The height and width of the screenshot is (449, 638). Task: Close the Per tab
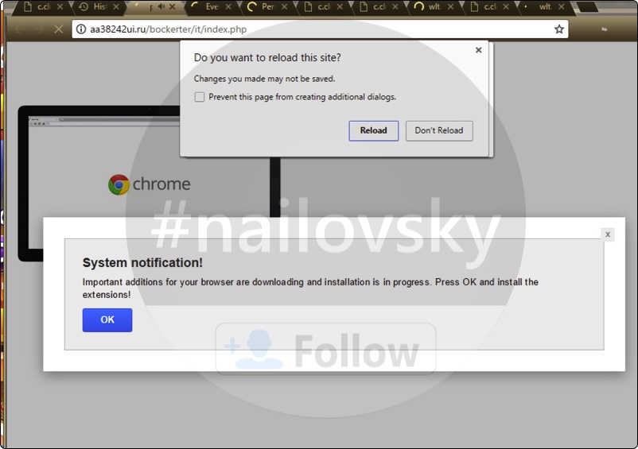click(285, 7)
